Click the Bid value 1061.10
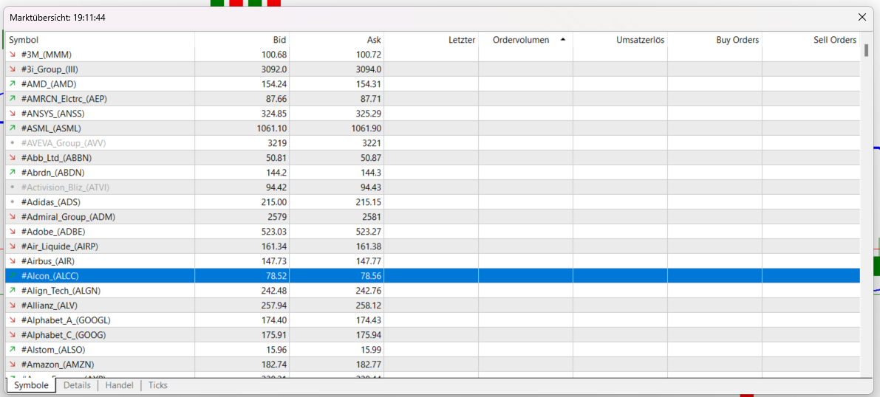This screenshot has height=397, width=880. (x=272, y=128)
